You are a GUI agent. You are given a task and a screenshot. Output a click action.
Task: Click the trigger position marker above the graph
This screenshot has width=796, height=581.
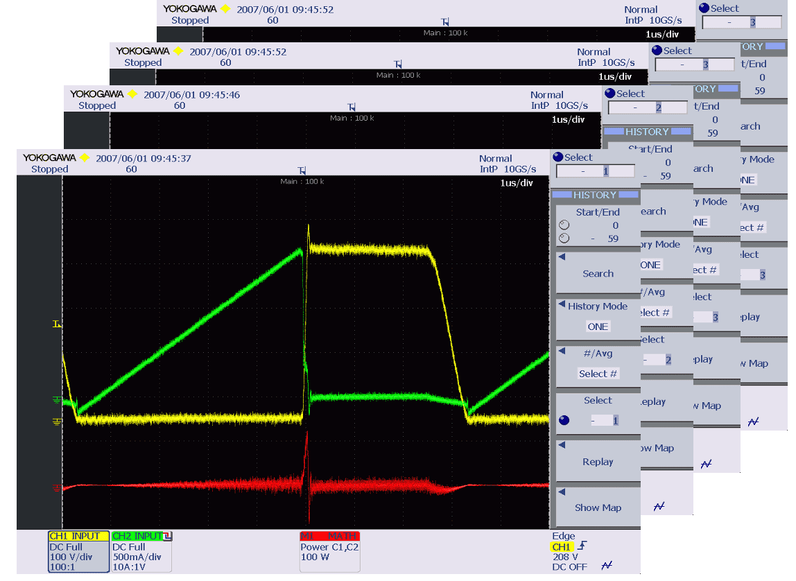click(x=302, y=171)
